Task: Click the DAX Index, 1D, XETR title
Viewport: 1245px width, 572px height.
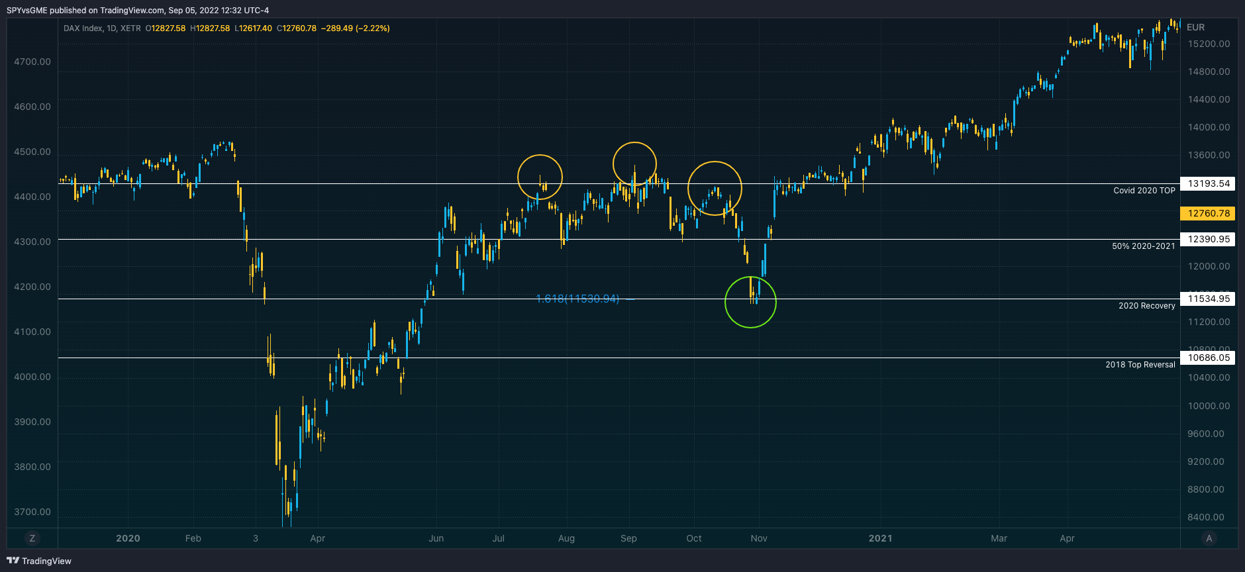Action: [102, 28]
